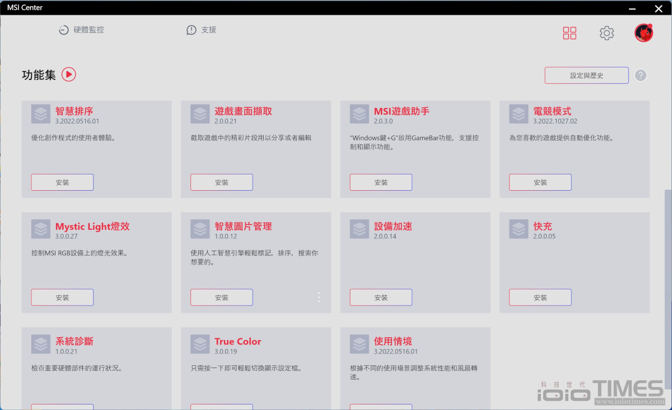
Task: Click the 系統診斷 title
Action: [74, 341]
